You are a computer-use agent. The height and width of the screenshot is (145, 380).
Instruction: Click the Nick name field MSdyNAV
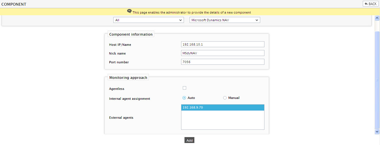(223, 53)
